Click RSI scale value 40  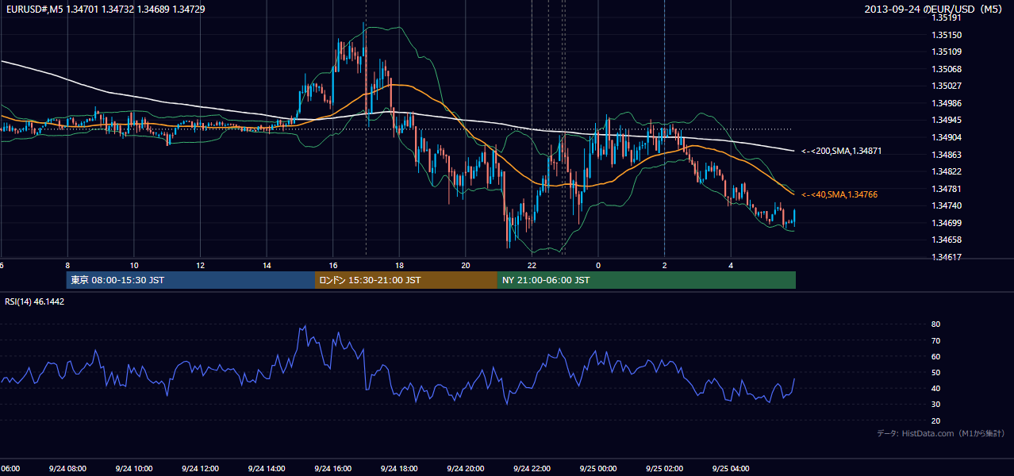936,388
